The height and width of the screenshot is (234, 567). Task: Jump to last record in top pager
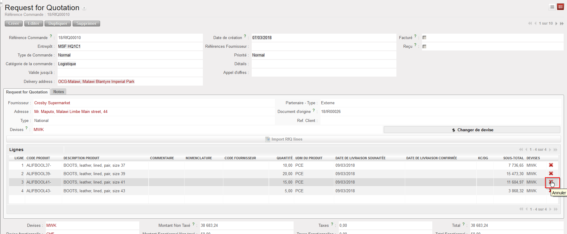562,23
